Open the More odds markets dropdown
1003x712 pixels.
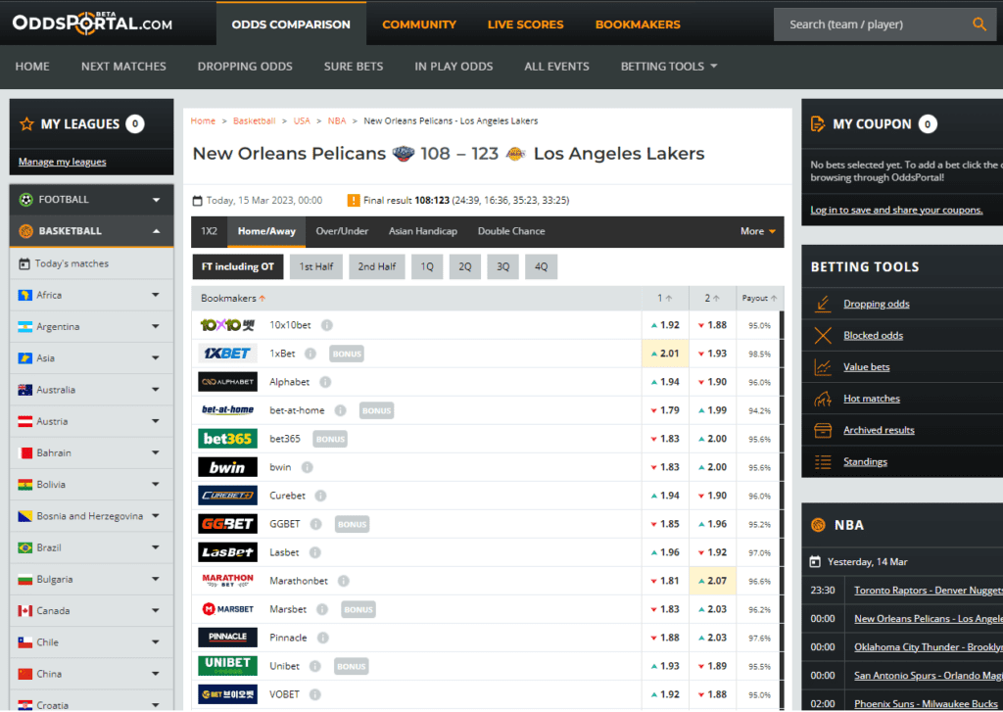(755, 231)
